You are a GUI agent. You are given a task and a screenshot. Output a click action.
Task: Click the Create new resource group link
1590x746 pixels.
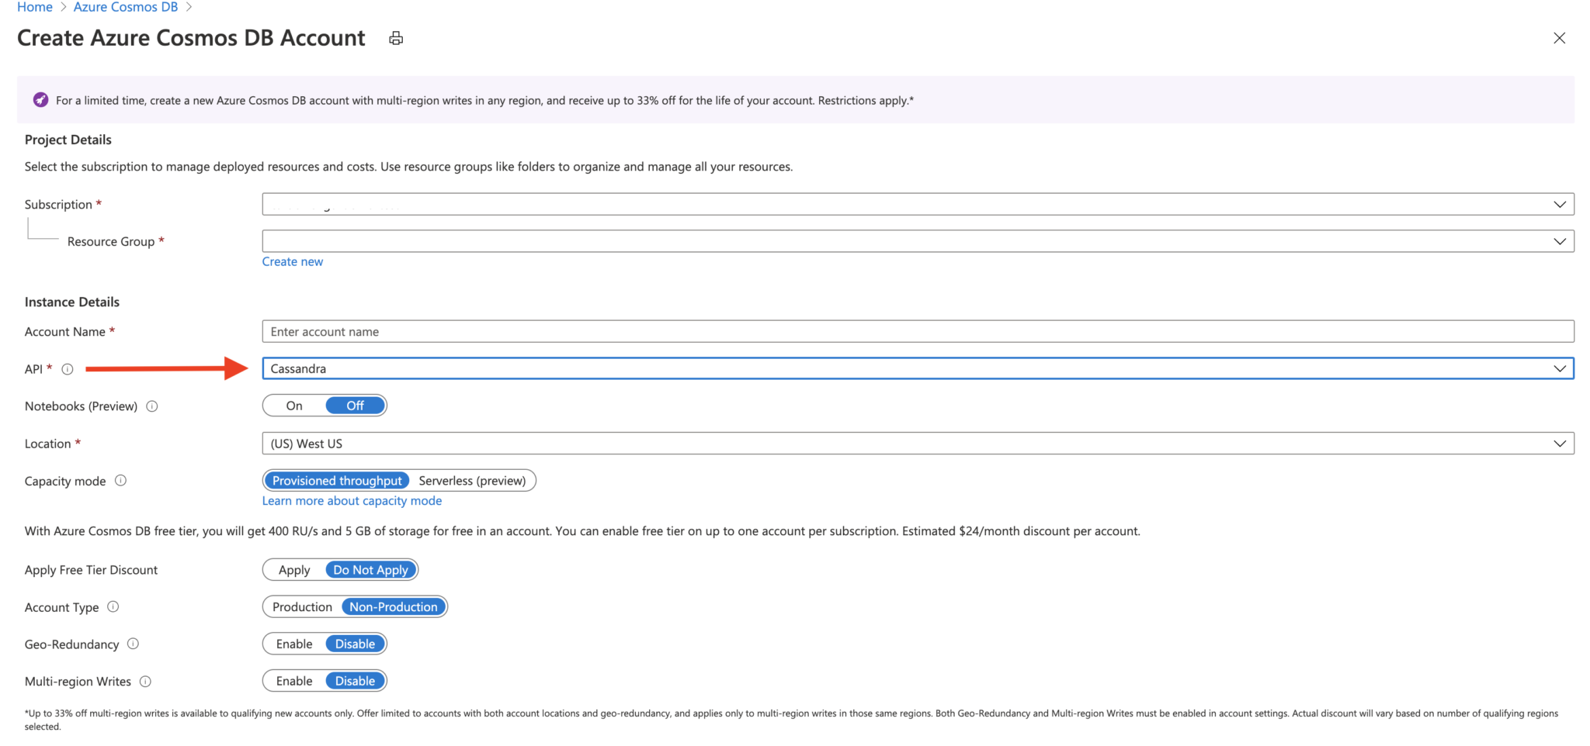(x=293, y=262)
